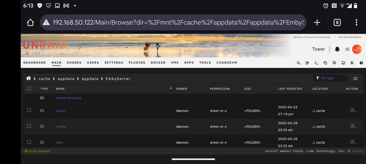This screenshot has height=164, width=366.
Task: Open the Users menu tab
Action: (93, 63)
